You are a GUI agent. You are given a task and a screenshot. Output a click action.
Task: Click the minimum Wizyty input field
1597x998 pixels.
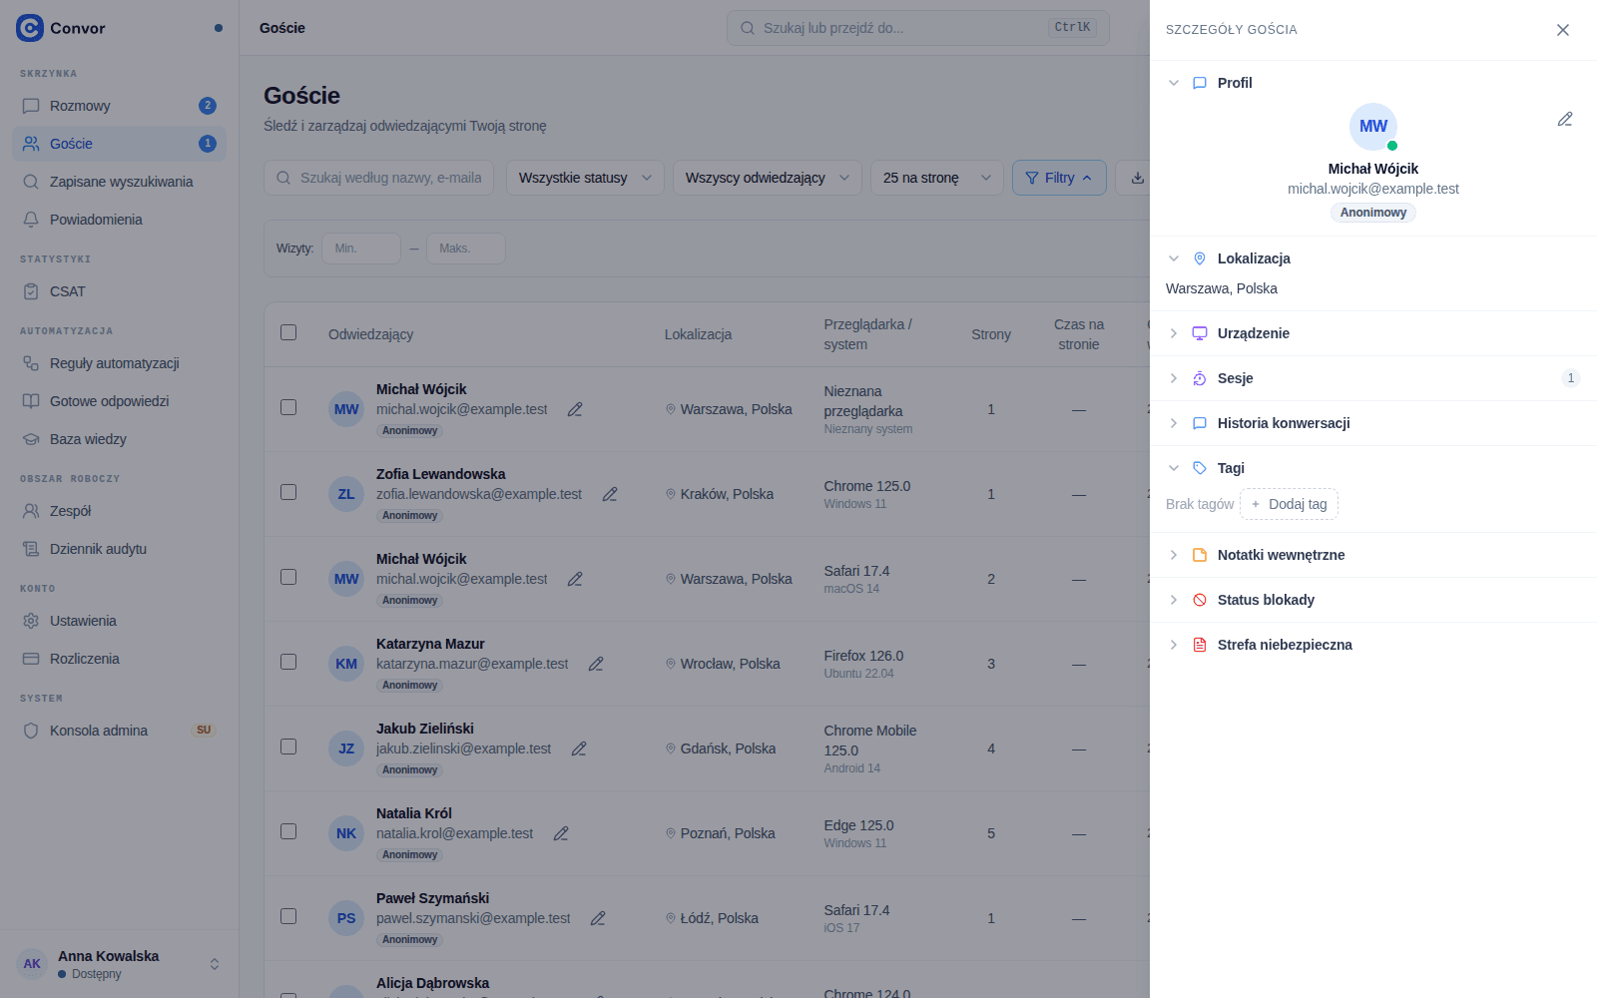coord(361,249)
